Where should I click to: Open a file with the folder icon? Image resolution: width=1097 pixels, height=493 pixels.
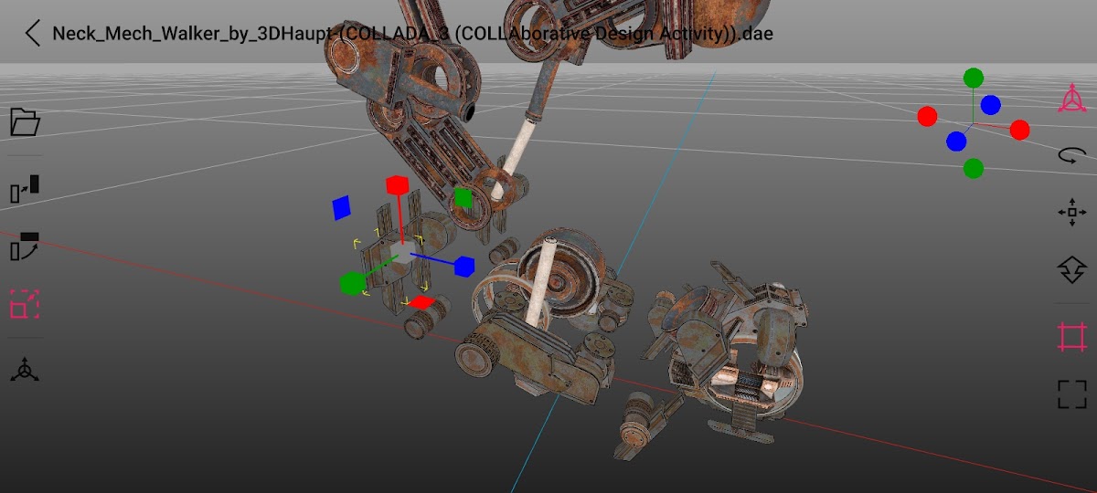click(25, 121)
